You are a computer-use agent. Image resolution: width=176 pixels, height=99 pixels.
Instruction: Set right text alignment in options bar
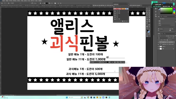coord(44,3)
